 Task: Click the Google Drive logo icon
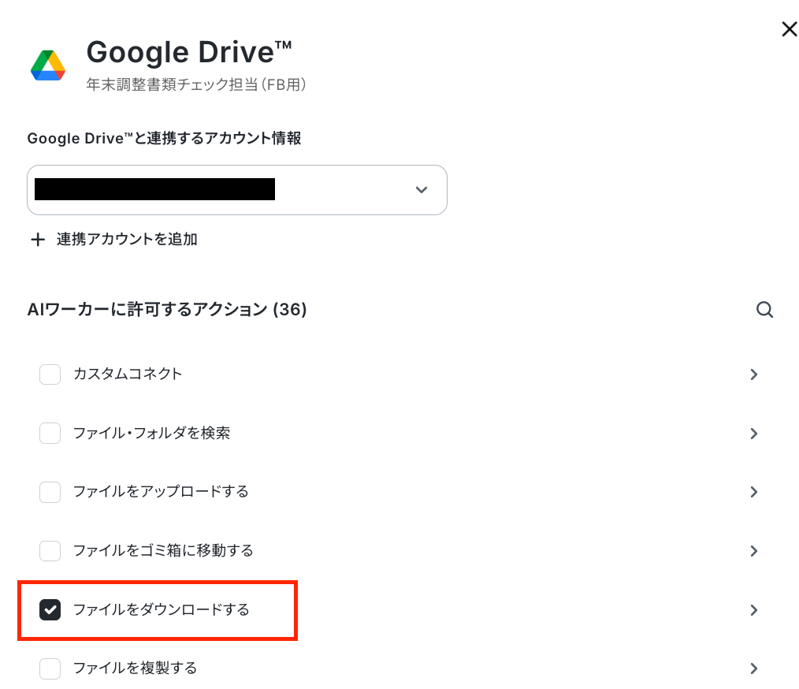[48, 65]
